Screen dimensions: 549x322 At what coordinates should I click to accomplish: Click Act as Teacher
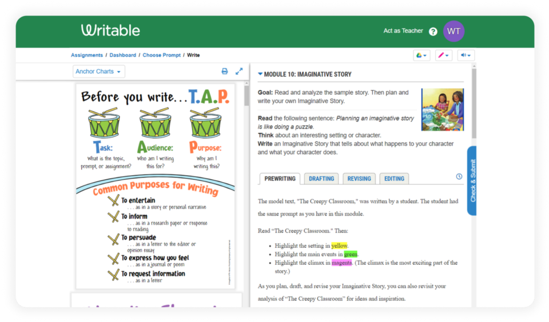pyautogui.click(x=403, y=31)
